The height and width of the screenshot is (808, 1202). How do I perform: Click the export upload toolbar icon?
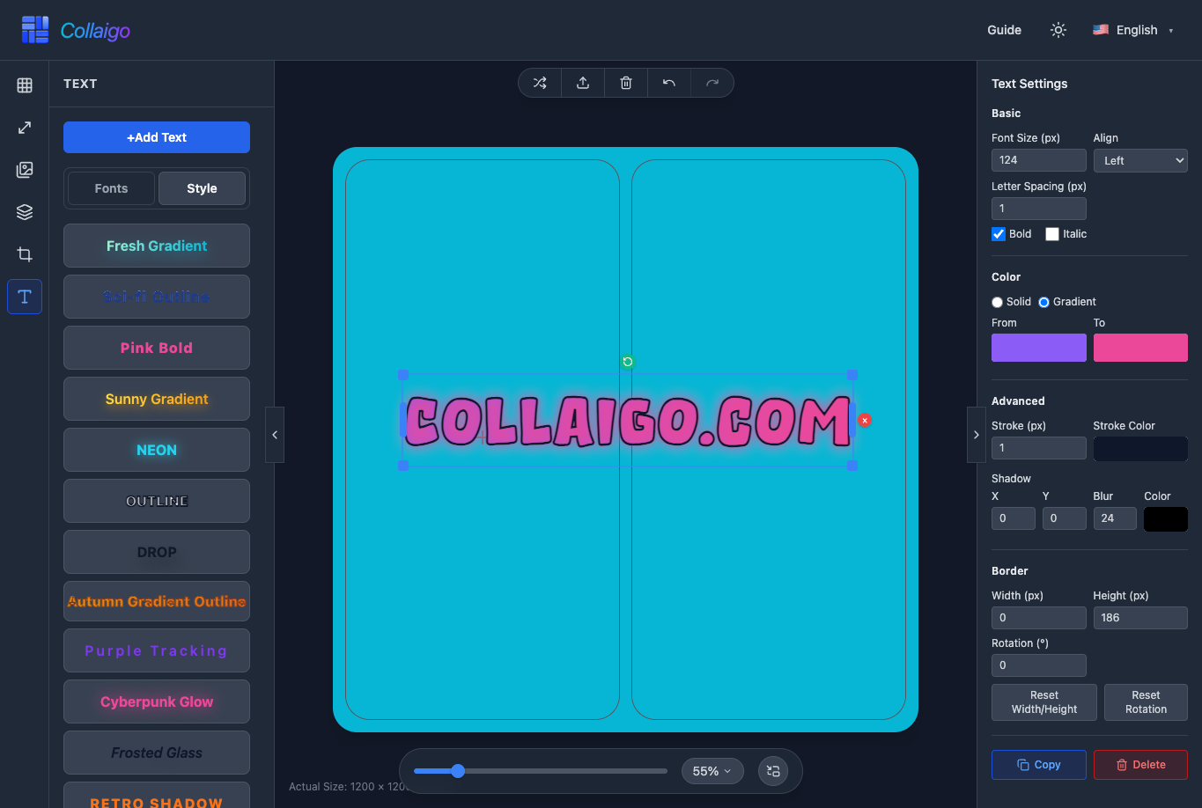583,83
